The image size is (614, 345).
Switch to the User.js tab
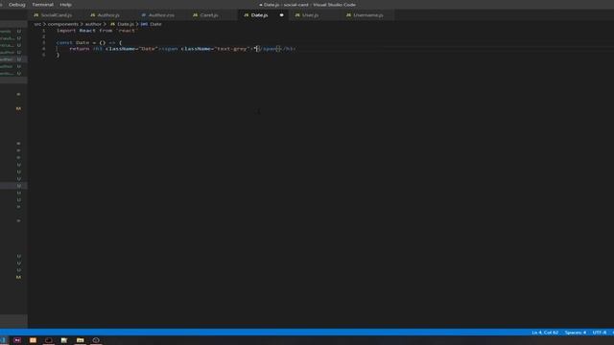(x=307, y=15)
